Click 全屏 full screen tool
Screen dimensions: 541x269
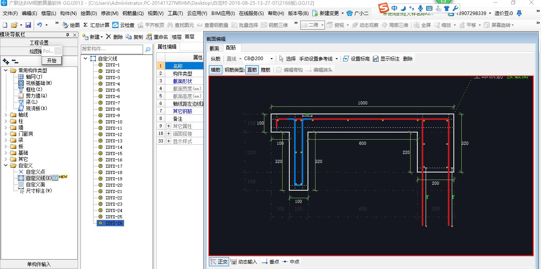(422, 25)
